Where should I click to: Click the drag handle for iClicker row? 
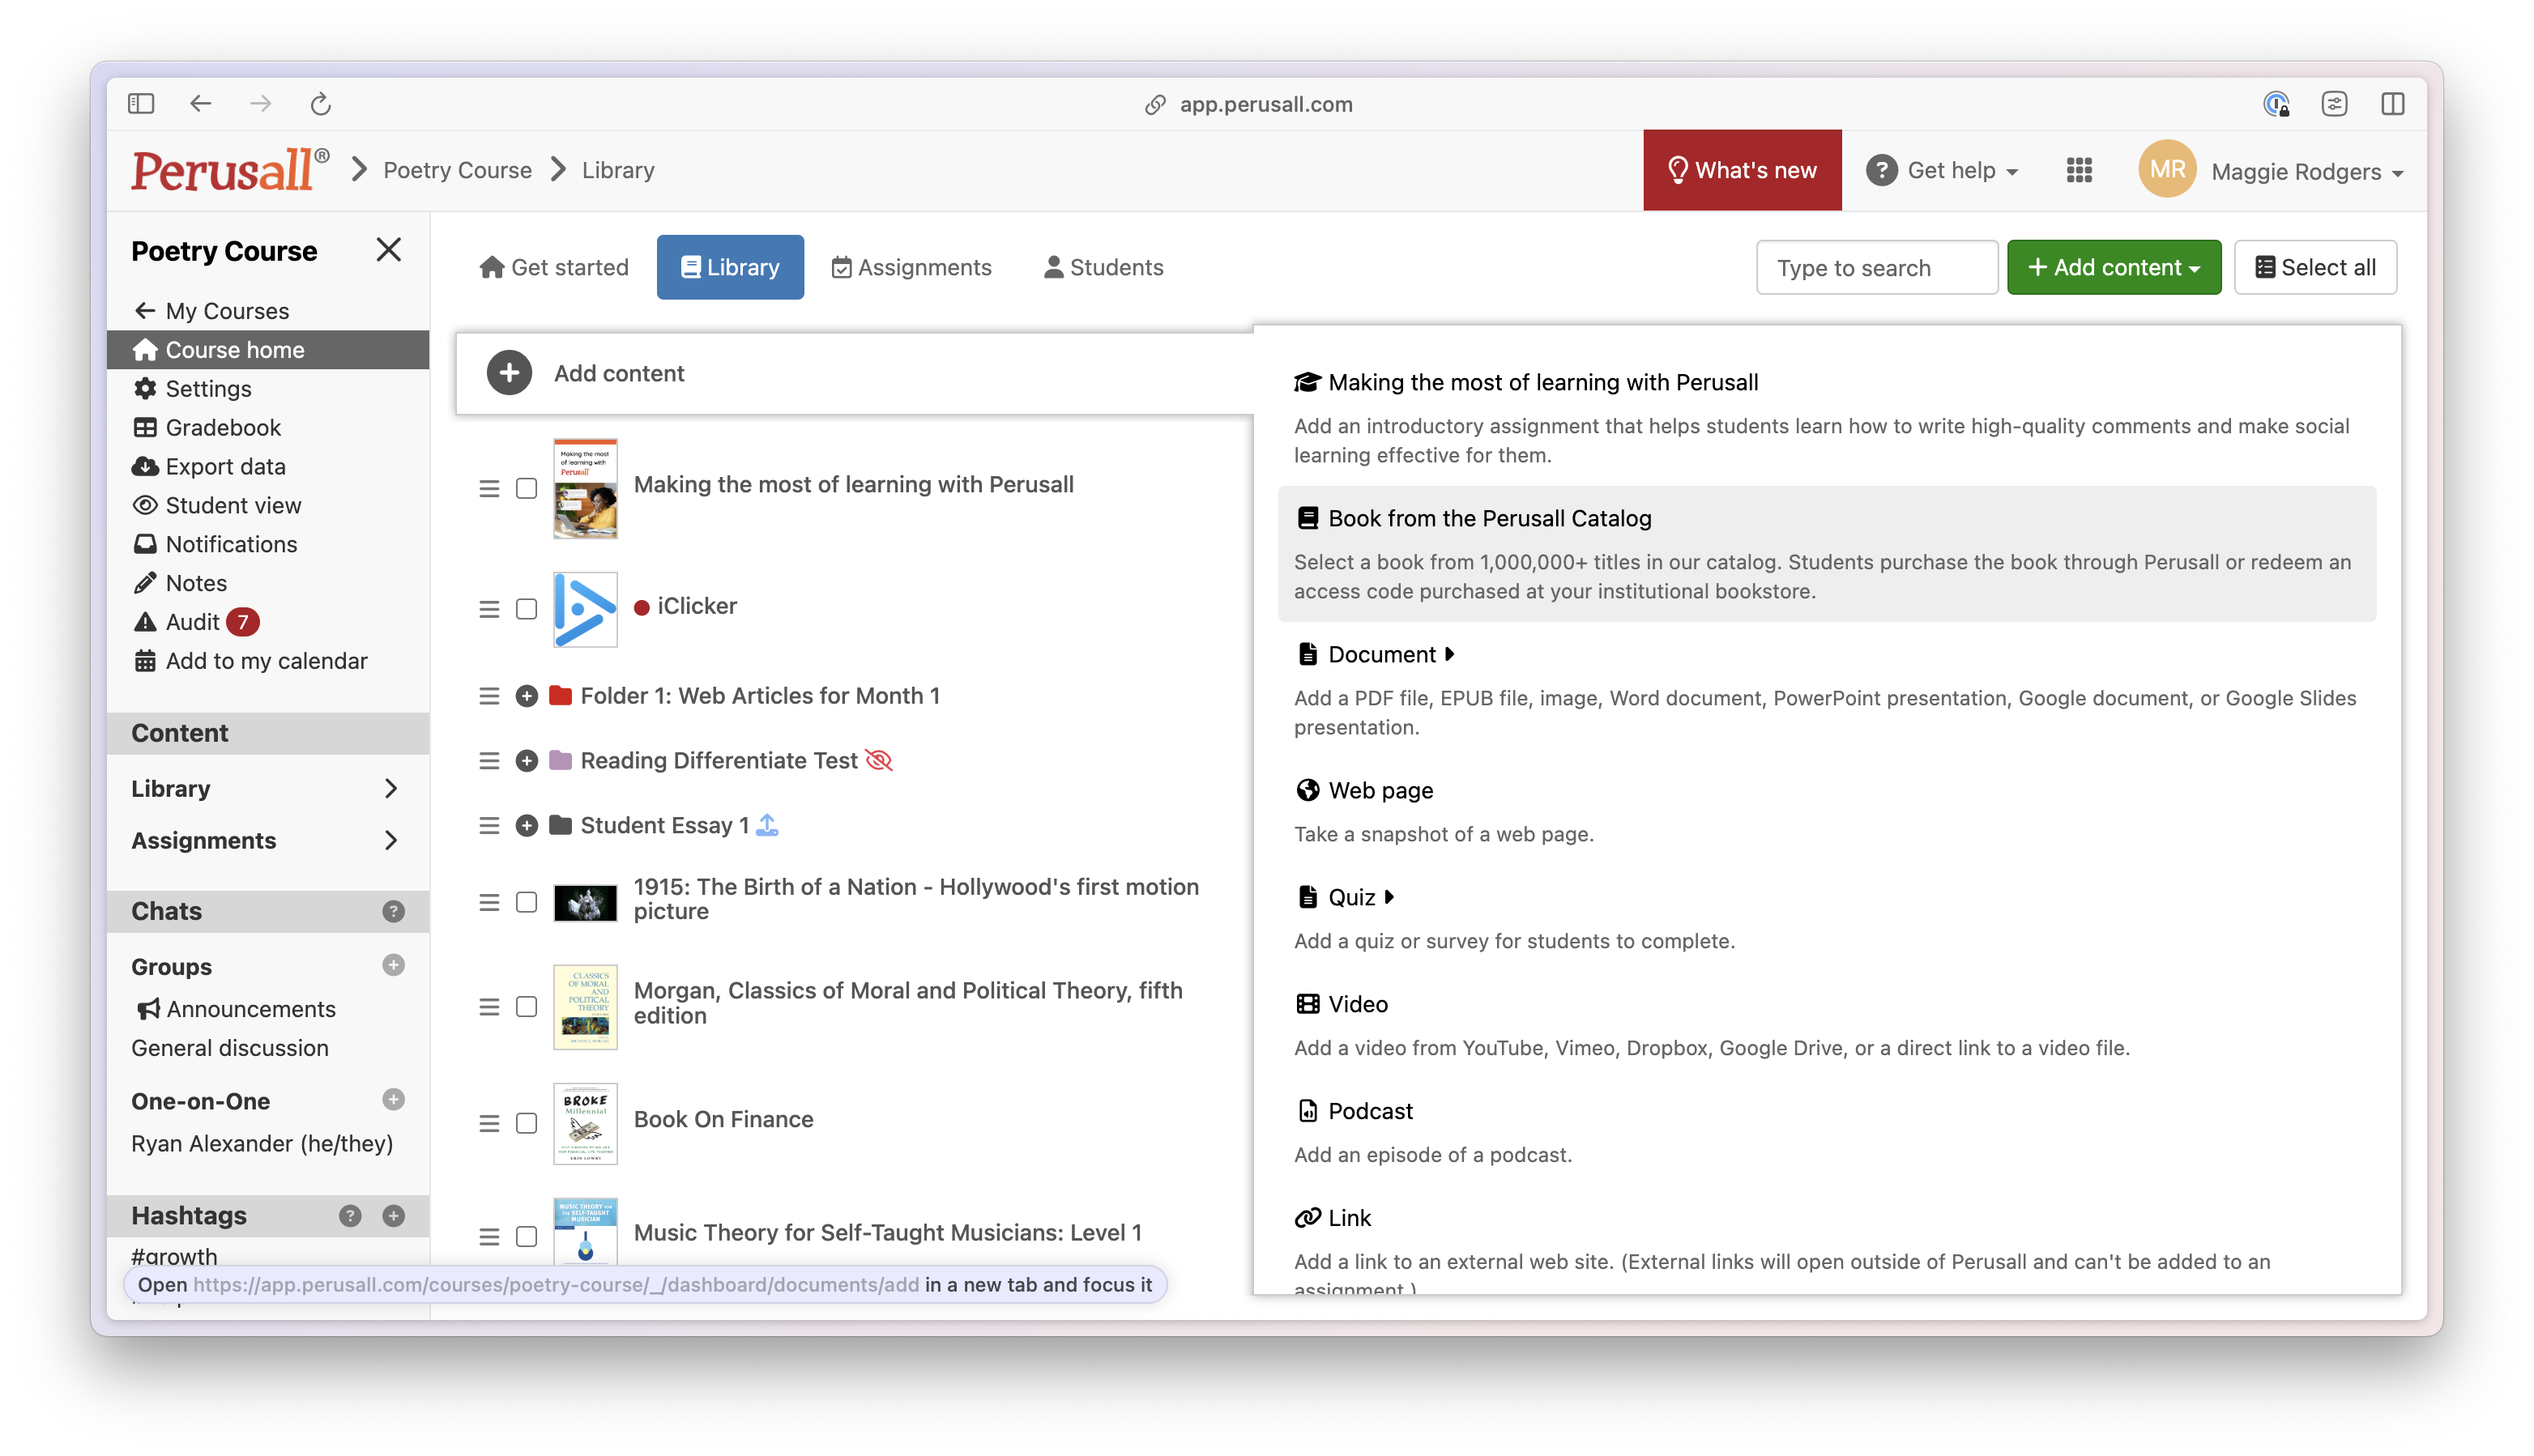pos(488,609)
